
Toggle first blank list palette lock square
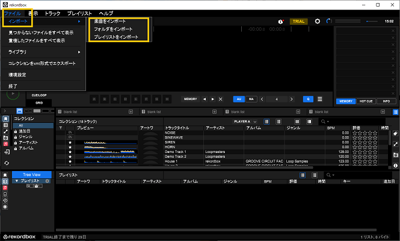[x=131, y=112]
